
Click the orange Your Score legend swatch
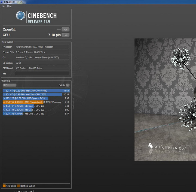tap(4, 186)
